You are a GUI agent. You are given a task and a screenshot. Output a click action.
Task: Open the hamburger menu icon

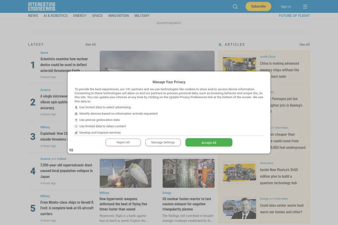305,6
